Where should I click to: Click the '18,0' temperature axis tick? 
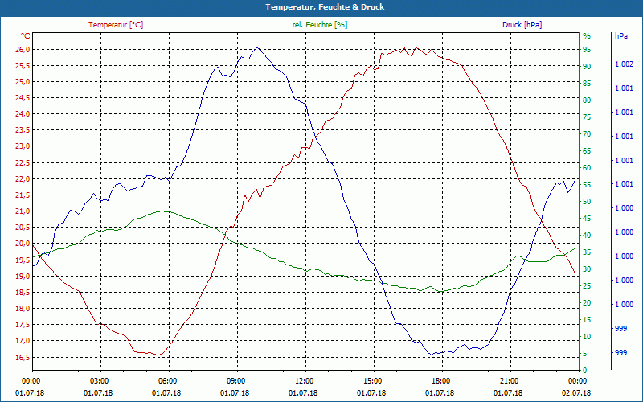tap(23, 309)
